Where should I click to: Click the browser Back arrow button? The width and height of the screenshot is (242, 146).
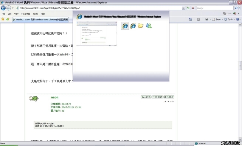point(3,8)
